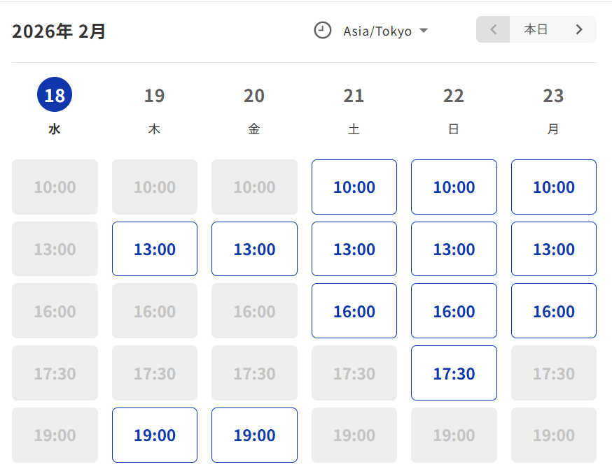Select date 23 (月) in the header
Image resolution: width=612 pixels, height=476 pixels.
pyautogui.click(x=553, y=95)
